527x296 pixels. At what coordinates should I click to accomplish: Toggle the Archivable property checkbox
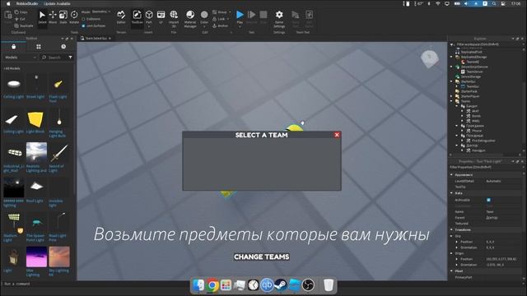point(488,200)
